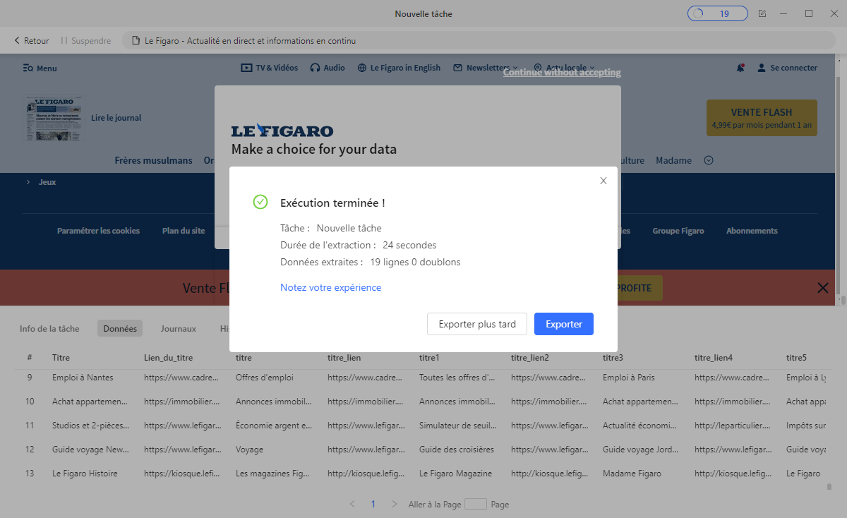The image size is (847, 518).
Task: Switch to Info de la tâche tab
Action: 49,328
